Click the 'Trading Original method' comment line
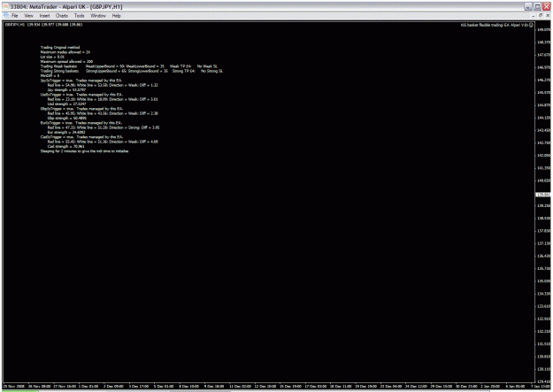The height and width of the screenshot is (392, 553). [x=60, y=47]
